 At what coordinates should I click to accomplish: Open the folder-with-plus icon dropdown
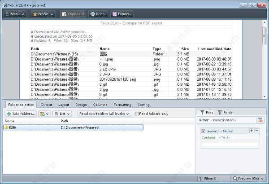click(x=44, y=114)
